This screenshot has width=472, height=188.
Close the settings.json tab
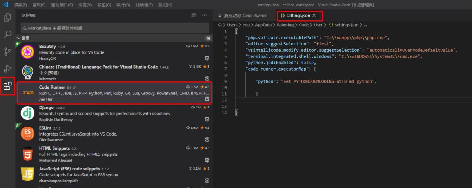click(314, 16)
